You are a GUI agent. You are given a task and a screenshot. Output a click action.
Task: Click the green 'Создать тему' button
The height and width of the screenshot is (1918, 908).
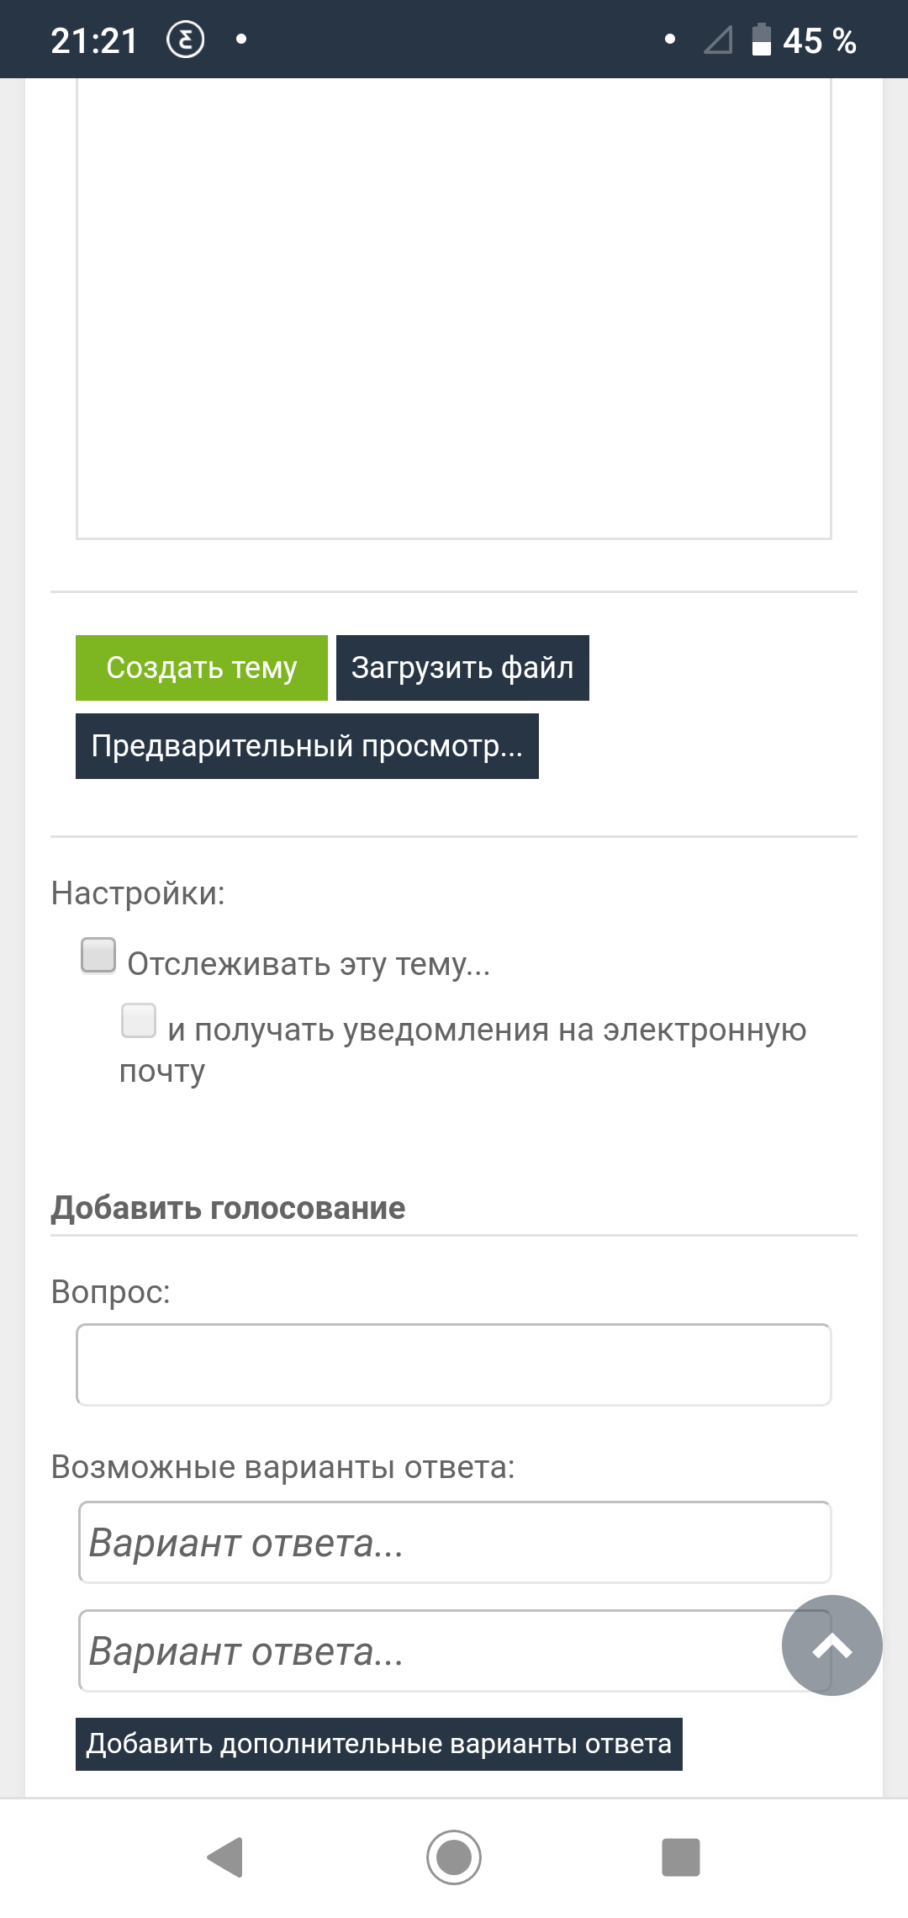202,668
